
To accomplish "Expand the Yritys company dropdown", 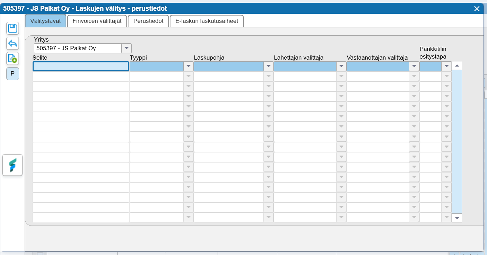I will [x=127, y=48].
